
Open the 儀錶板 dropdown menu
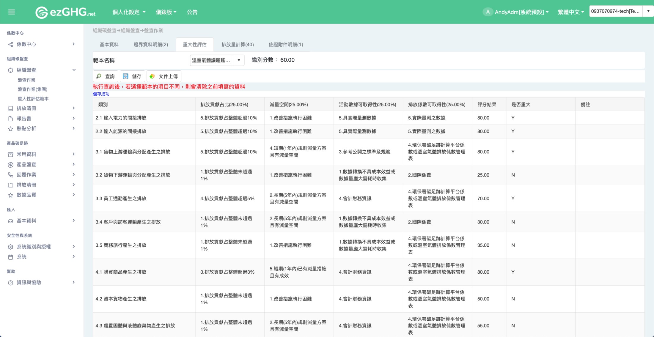[x=166, y=12]
